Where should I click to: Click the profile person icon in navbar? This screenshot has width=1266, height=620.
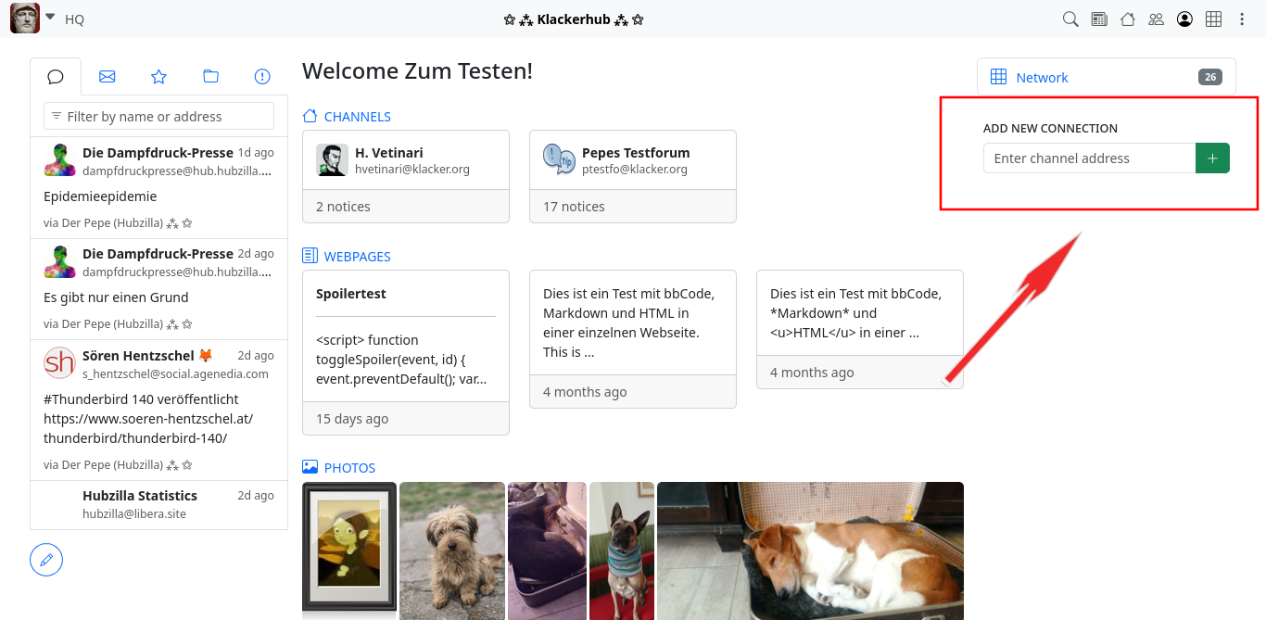[x=1184, y=19]
